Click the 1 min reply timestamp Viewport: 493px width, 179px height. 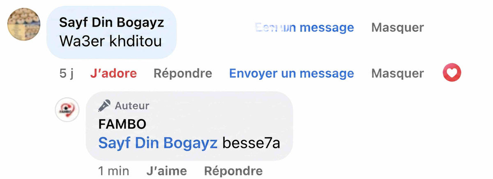114,170
